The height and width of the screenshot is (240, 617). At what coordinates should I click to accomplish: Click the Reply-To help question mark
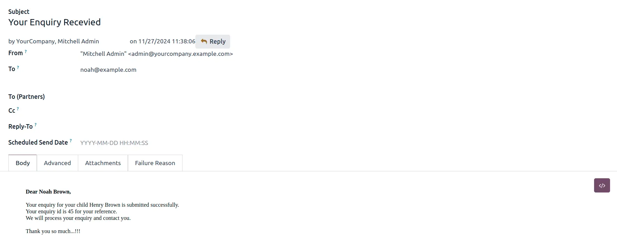35,125
